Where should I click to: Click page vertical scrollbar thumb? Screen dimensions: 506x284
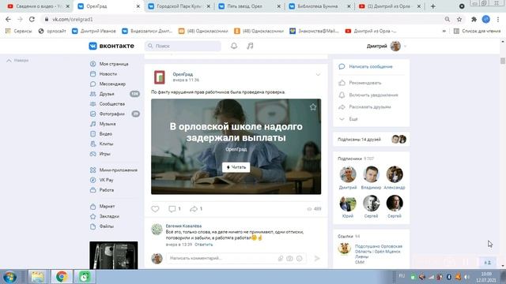[503, 61]
